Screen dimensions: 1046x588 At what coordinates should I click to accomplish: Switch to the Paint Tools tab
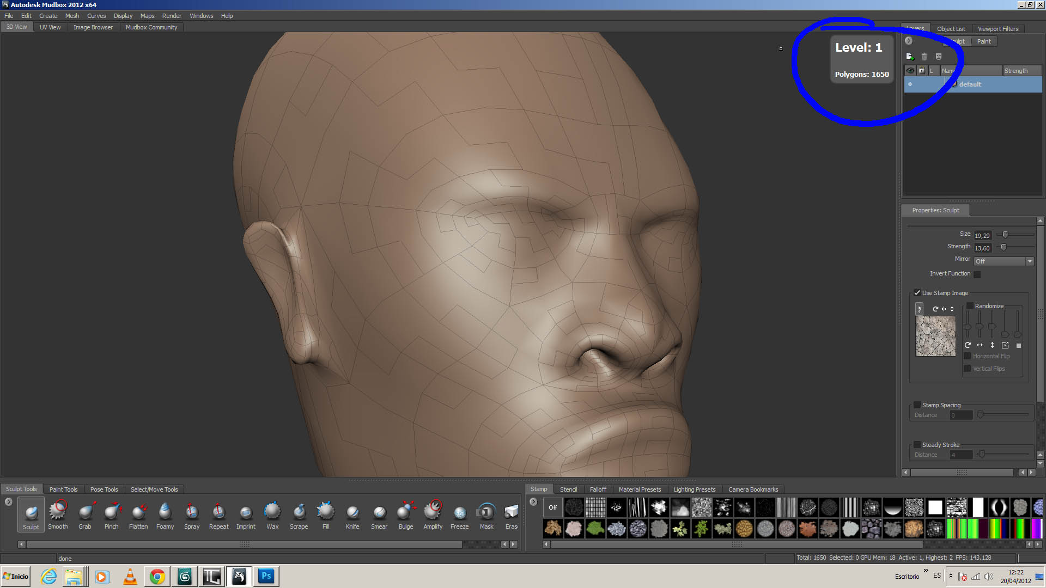pyautogui.click(x=63, y=489)
